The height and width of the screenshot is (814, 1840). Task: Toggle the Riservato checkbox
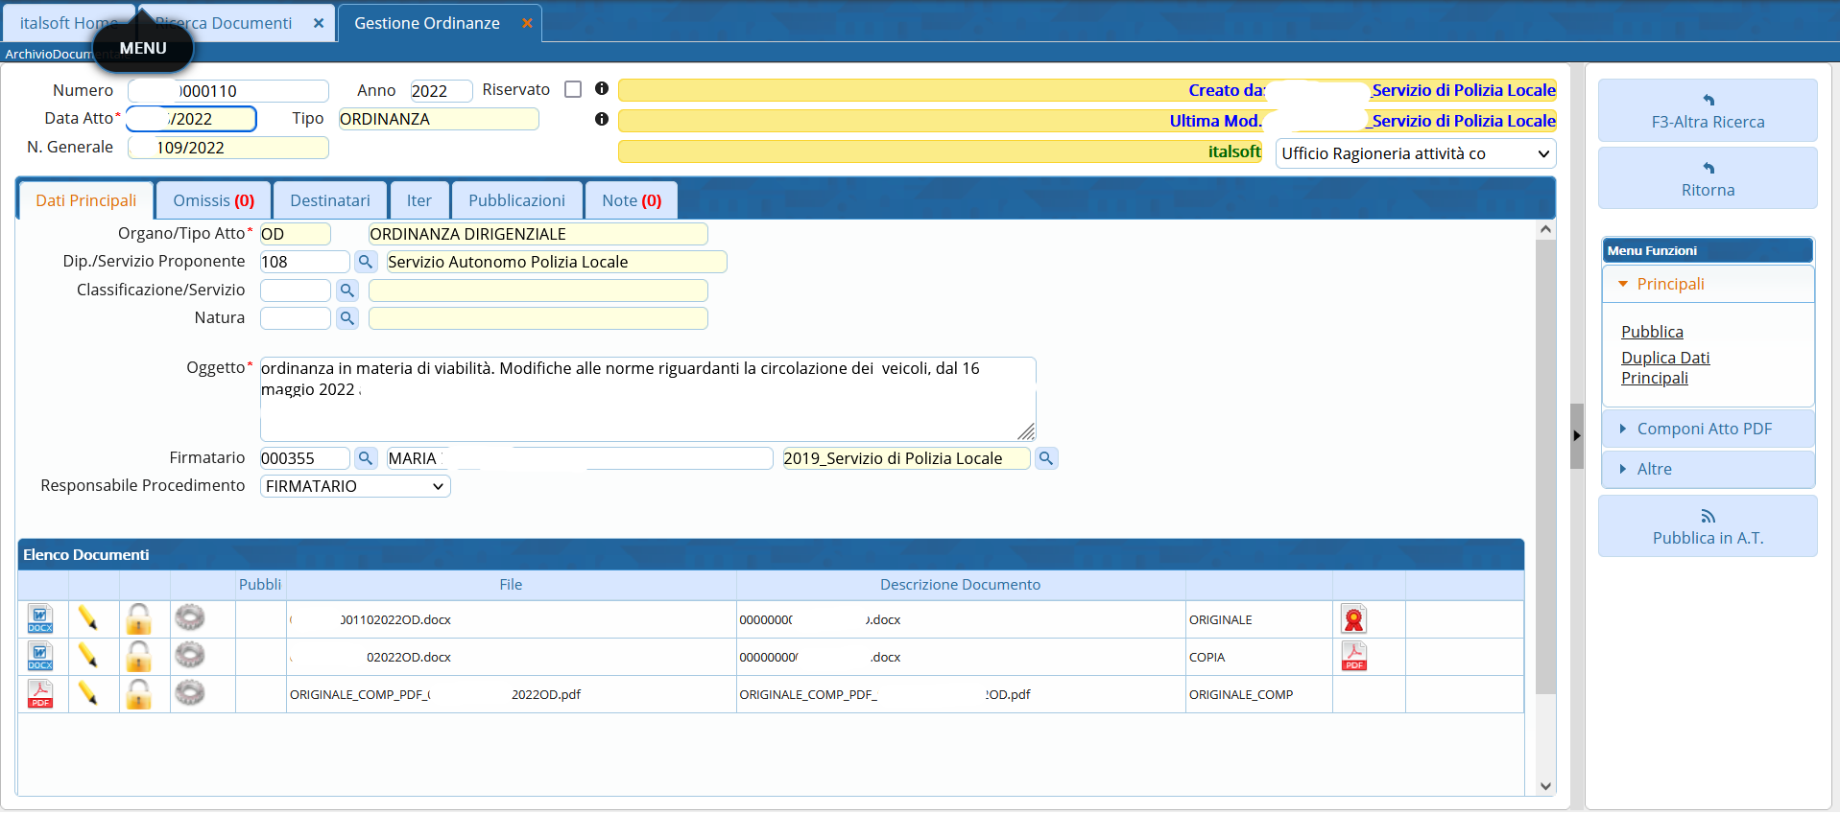click(x=573, y=89)
